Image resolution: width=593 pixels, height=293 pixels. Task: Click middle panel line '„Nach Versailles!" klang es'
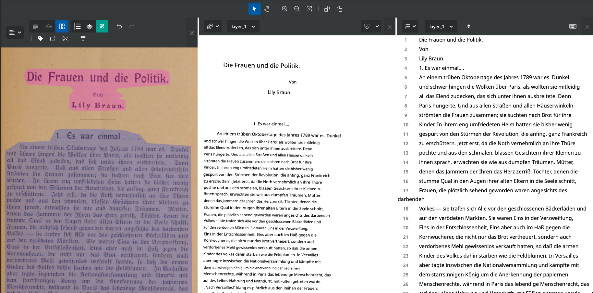tap(260, 288)
